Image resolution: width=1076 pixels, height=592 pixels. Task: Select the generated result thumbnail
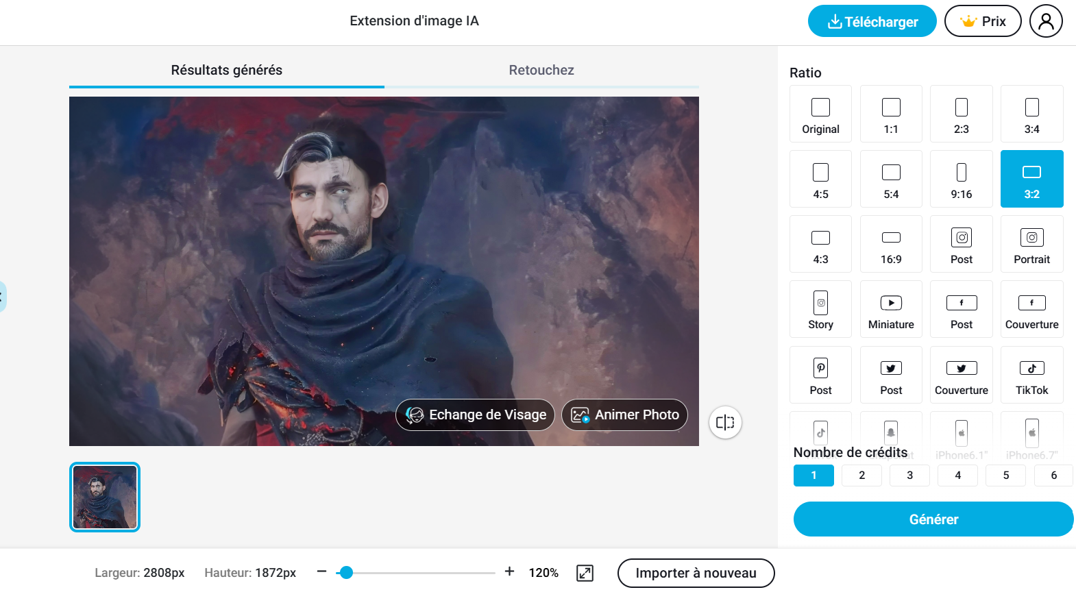pos(105,497)
